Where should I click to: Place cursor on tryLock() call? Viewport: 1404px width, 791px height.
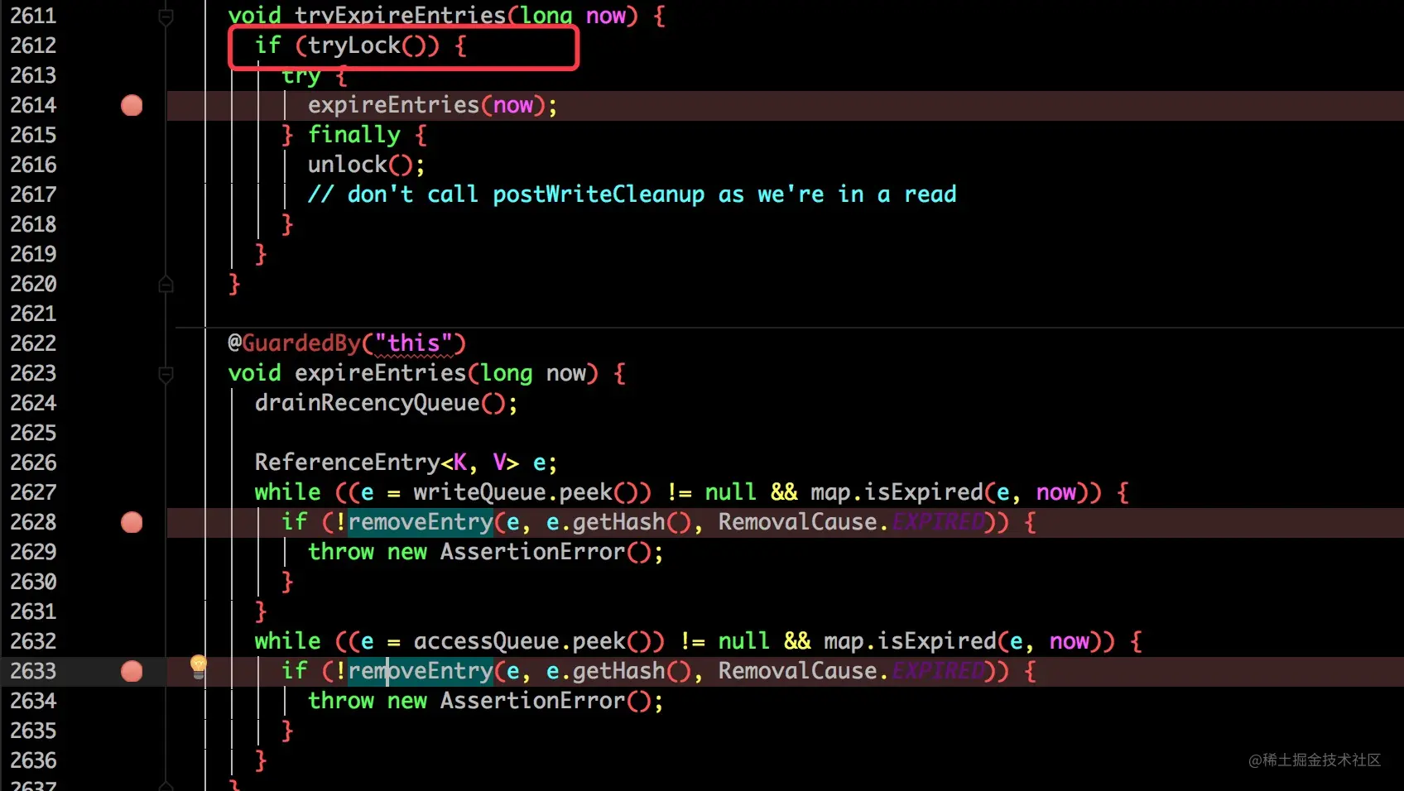(x=373, y=46)
